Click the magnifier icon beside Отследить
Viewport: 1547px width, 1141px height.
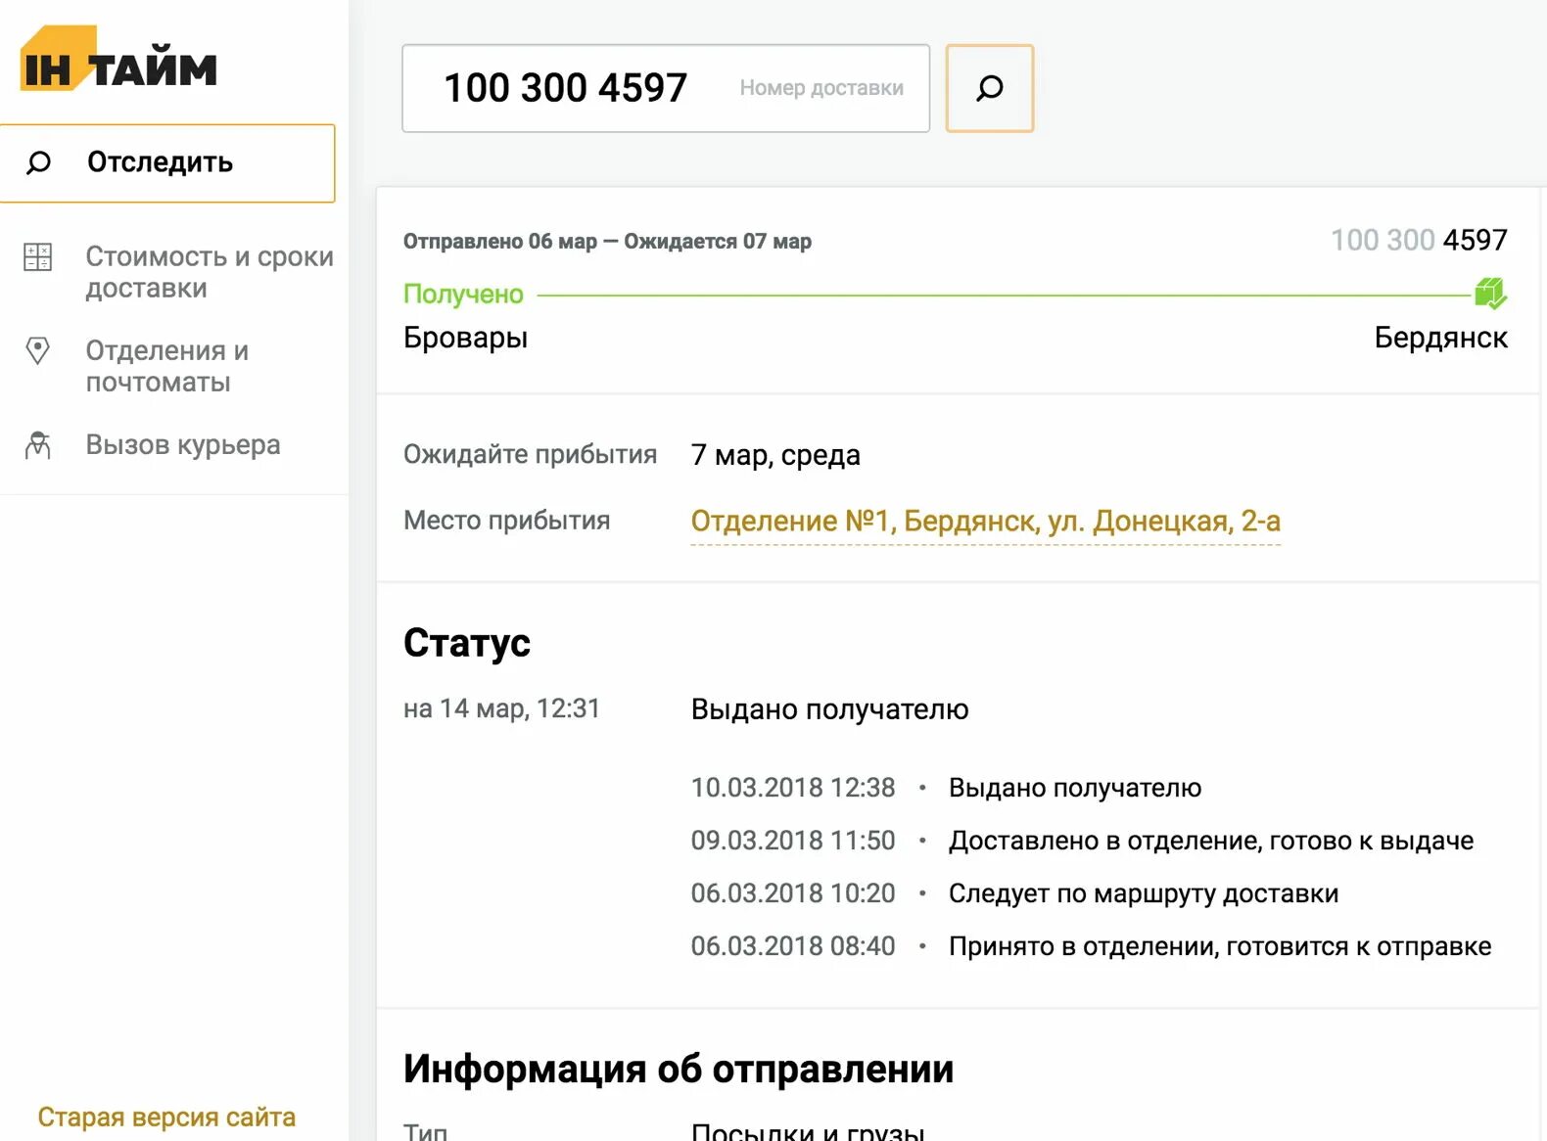(x=38, y=162)
